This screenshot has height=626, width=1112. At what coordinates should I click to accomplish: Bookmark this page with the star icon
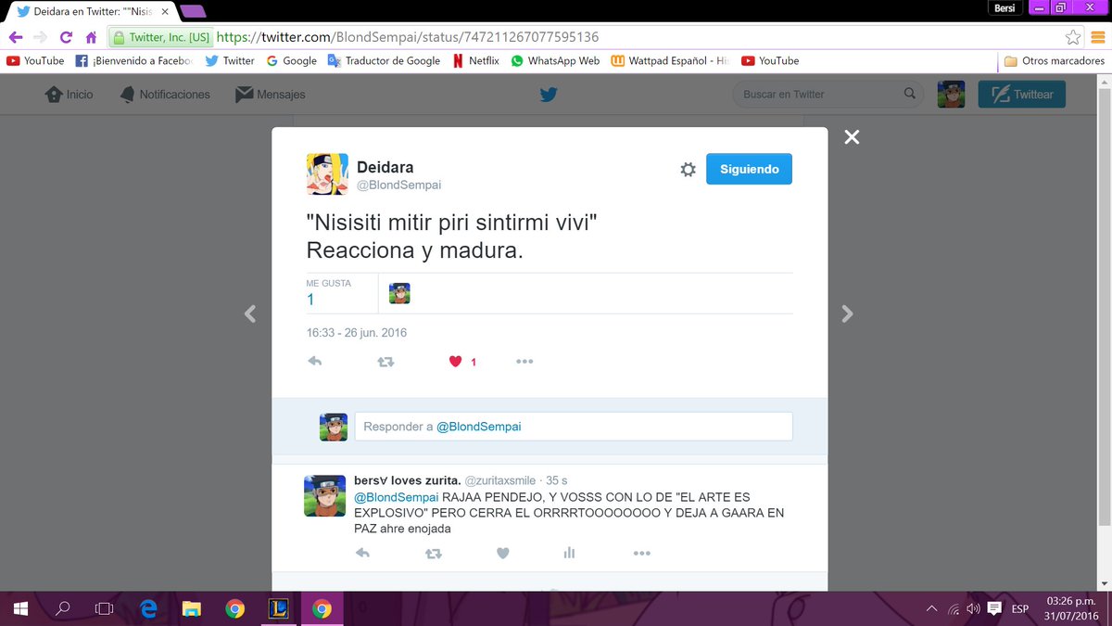click(x=1073, y=38)
